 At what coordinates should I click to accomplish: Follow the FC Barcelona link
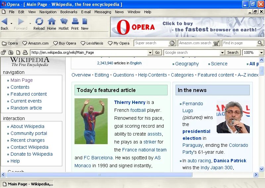point(98,158)
